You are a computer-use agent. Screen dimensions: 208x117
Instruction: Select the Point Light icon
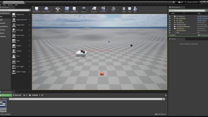(14, 30)
